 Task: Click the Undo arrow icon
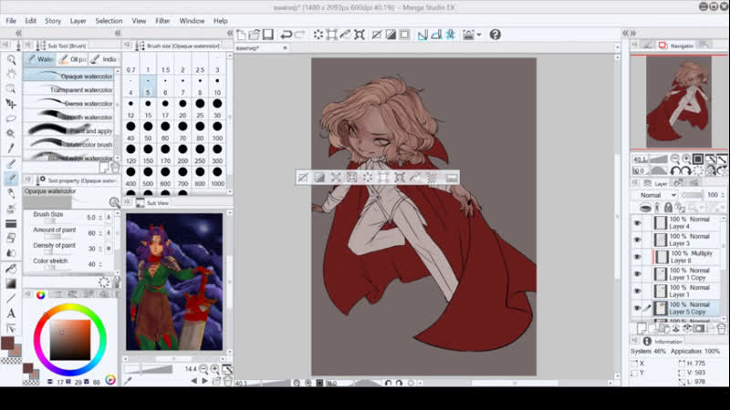click(x=287, y=35)
